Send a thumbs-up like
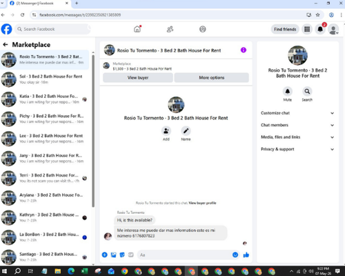Screen dimensions: 345x276 coord(246,255)
